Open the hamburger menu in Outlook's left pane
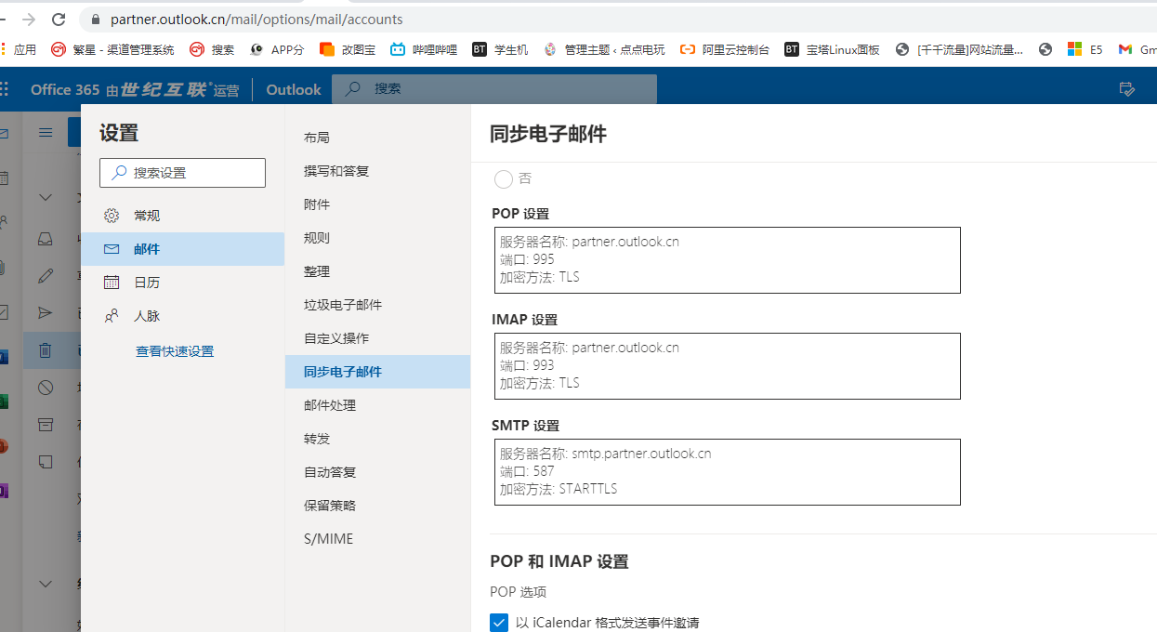This screenshot has height=632, width=1157. 45,133
